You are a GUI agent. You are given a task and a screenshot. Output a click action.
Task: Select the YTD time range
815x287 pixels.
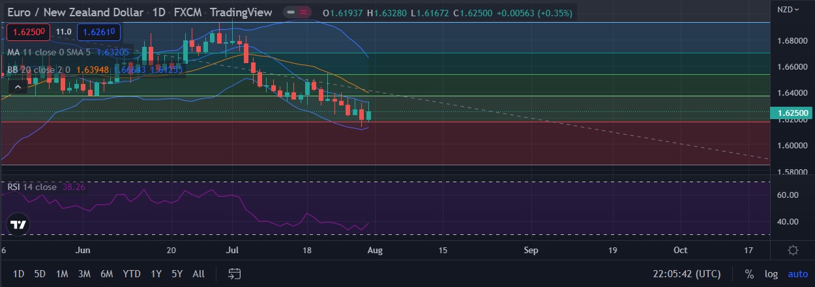coord(132,274)
